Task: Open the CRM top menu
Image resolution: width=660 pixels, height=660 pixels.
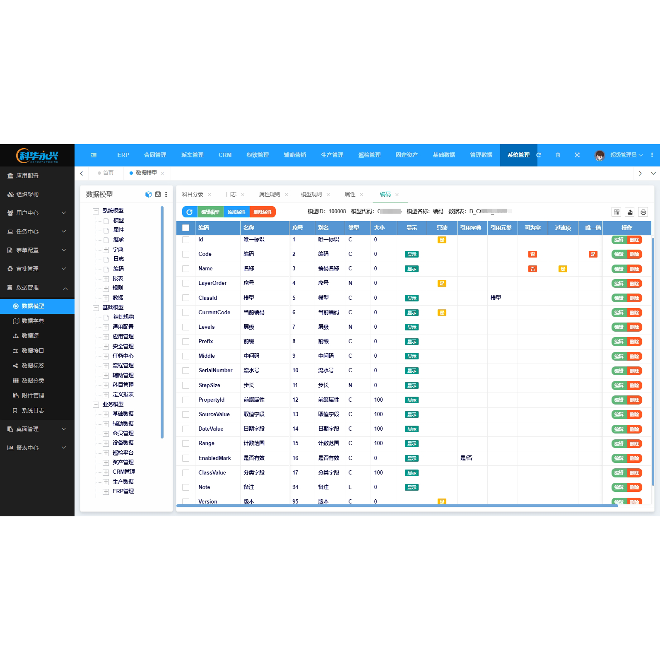Action: [x=225, y=155]
